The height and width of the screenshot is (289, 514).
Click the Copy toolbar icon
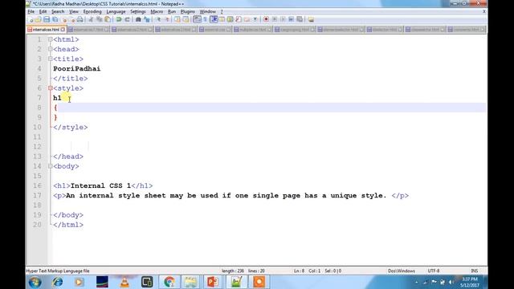click(x=99, y=19)
